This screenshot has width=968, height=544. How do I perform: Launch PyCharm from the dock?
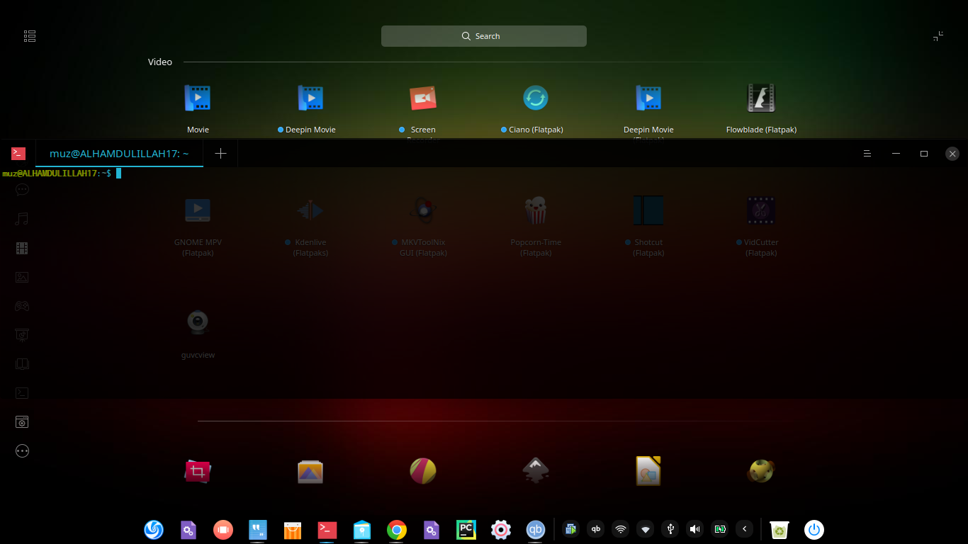click(x=466, y=529)
